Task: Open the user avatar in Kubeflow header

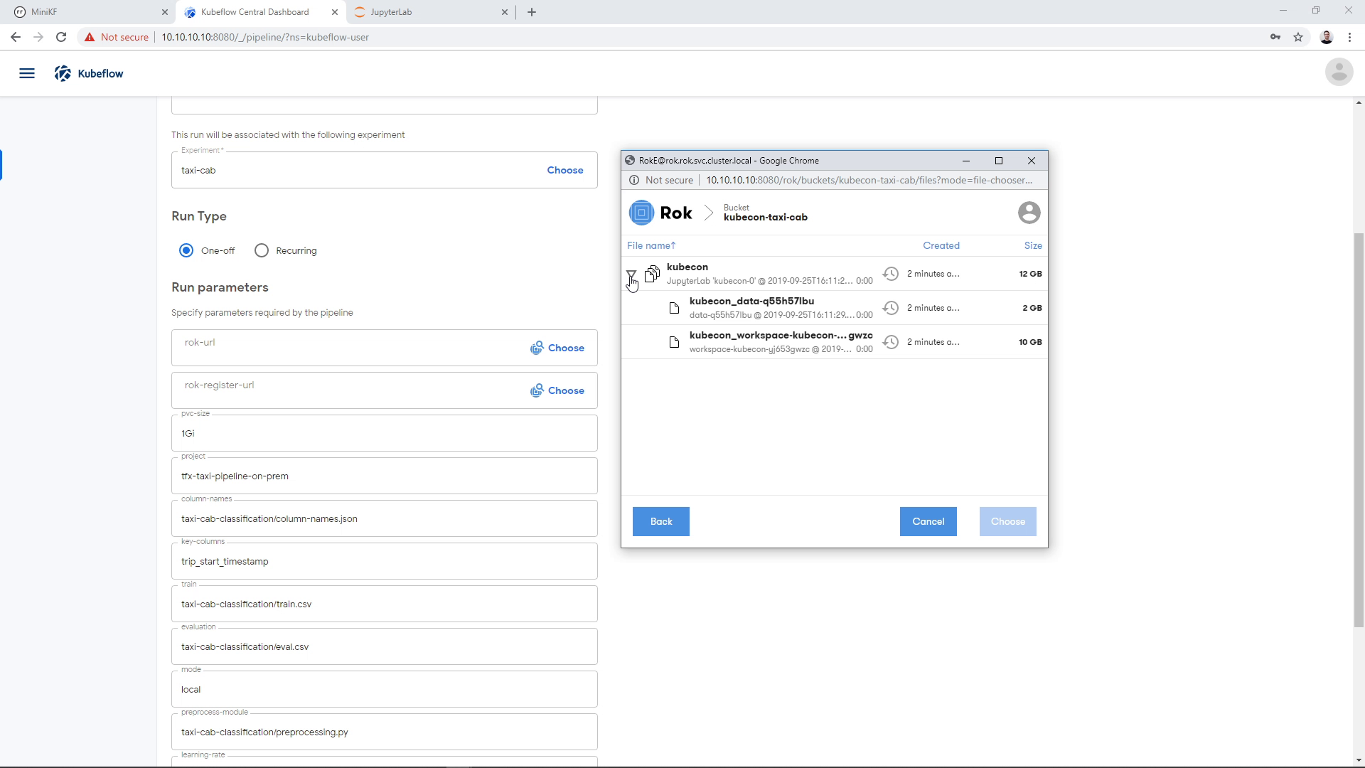Action: pos(1339,72)
